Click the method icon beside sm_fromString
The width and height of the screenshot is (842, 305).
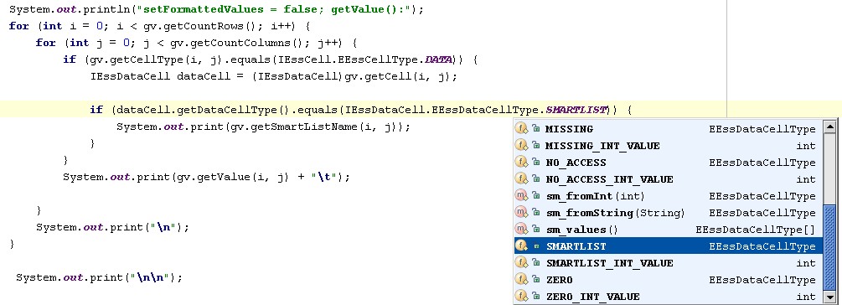click(521, 213)
